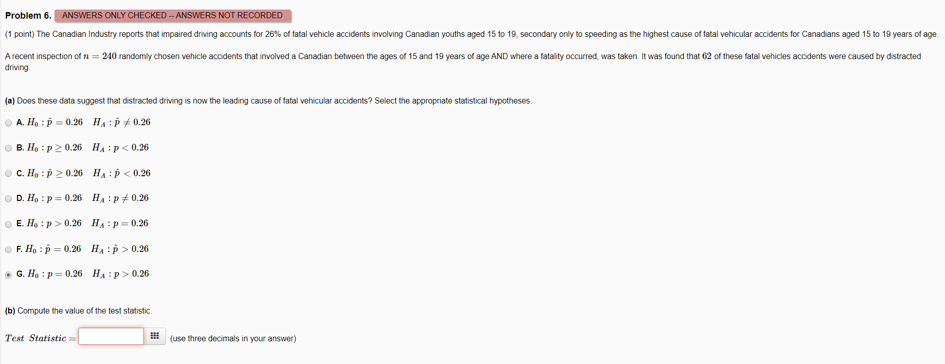This screenshot has height=364, width=945.
Task: Click the Test Statistic label
Action: click(38, 338)
